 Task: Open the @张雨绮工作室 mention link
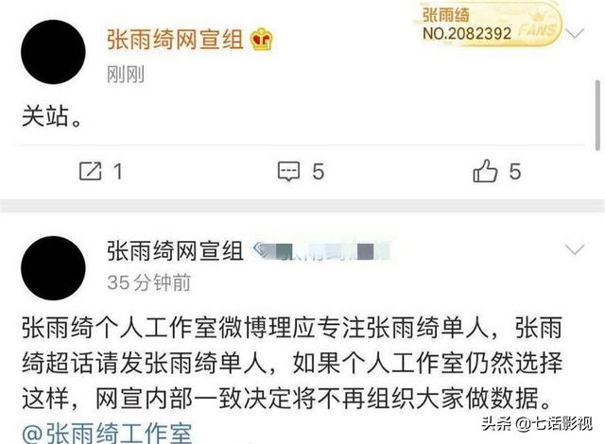107,433
